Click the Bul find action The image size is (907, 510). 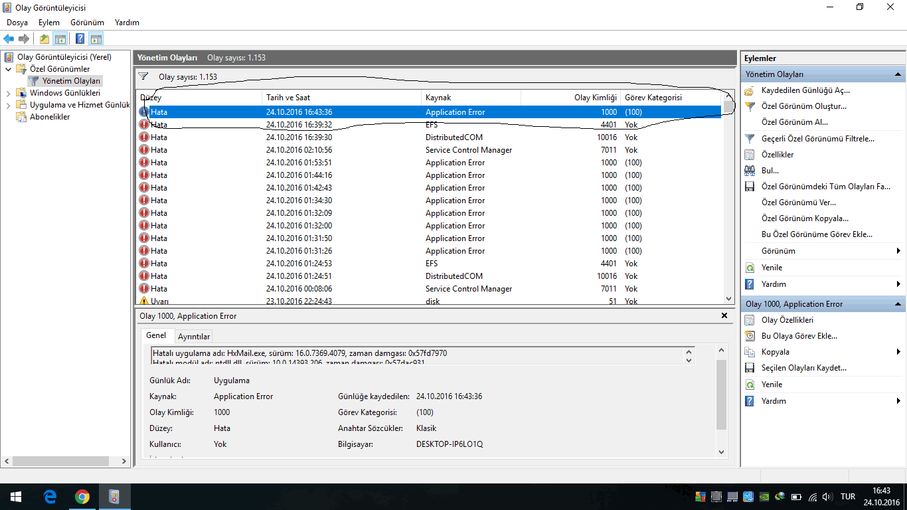770,171
